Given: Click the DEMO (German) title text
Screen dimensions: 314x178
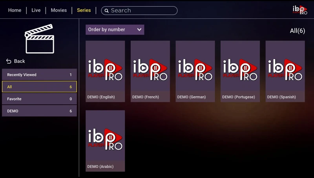Looking at the screenshot, I should pyautogui.click(x=192, y=97).
